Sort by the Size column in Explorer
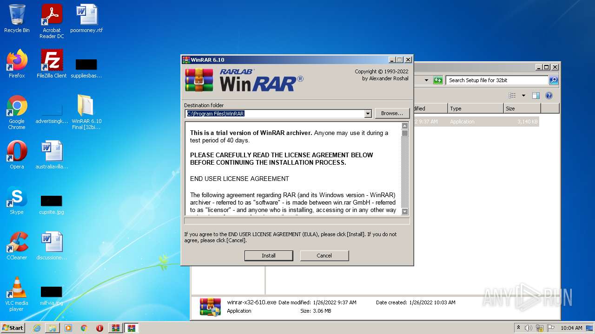 pyautogui.click(x=522, y=109)
